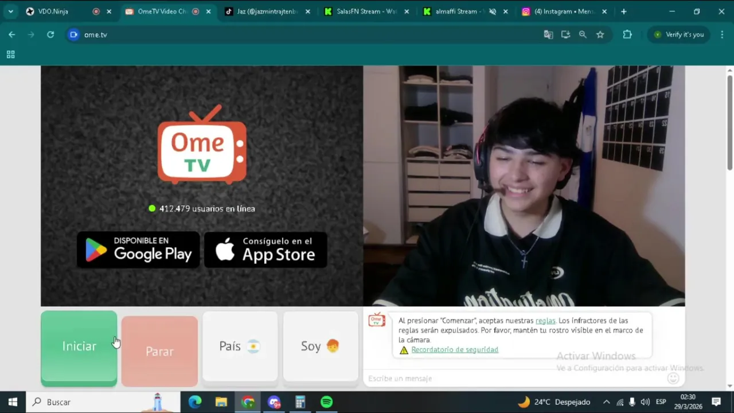Unmute the almaffi Stream tab
The height and width of the screenshot is (413, 734).
tap(492, 11)
